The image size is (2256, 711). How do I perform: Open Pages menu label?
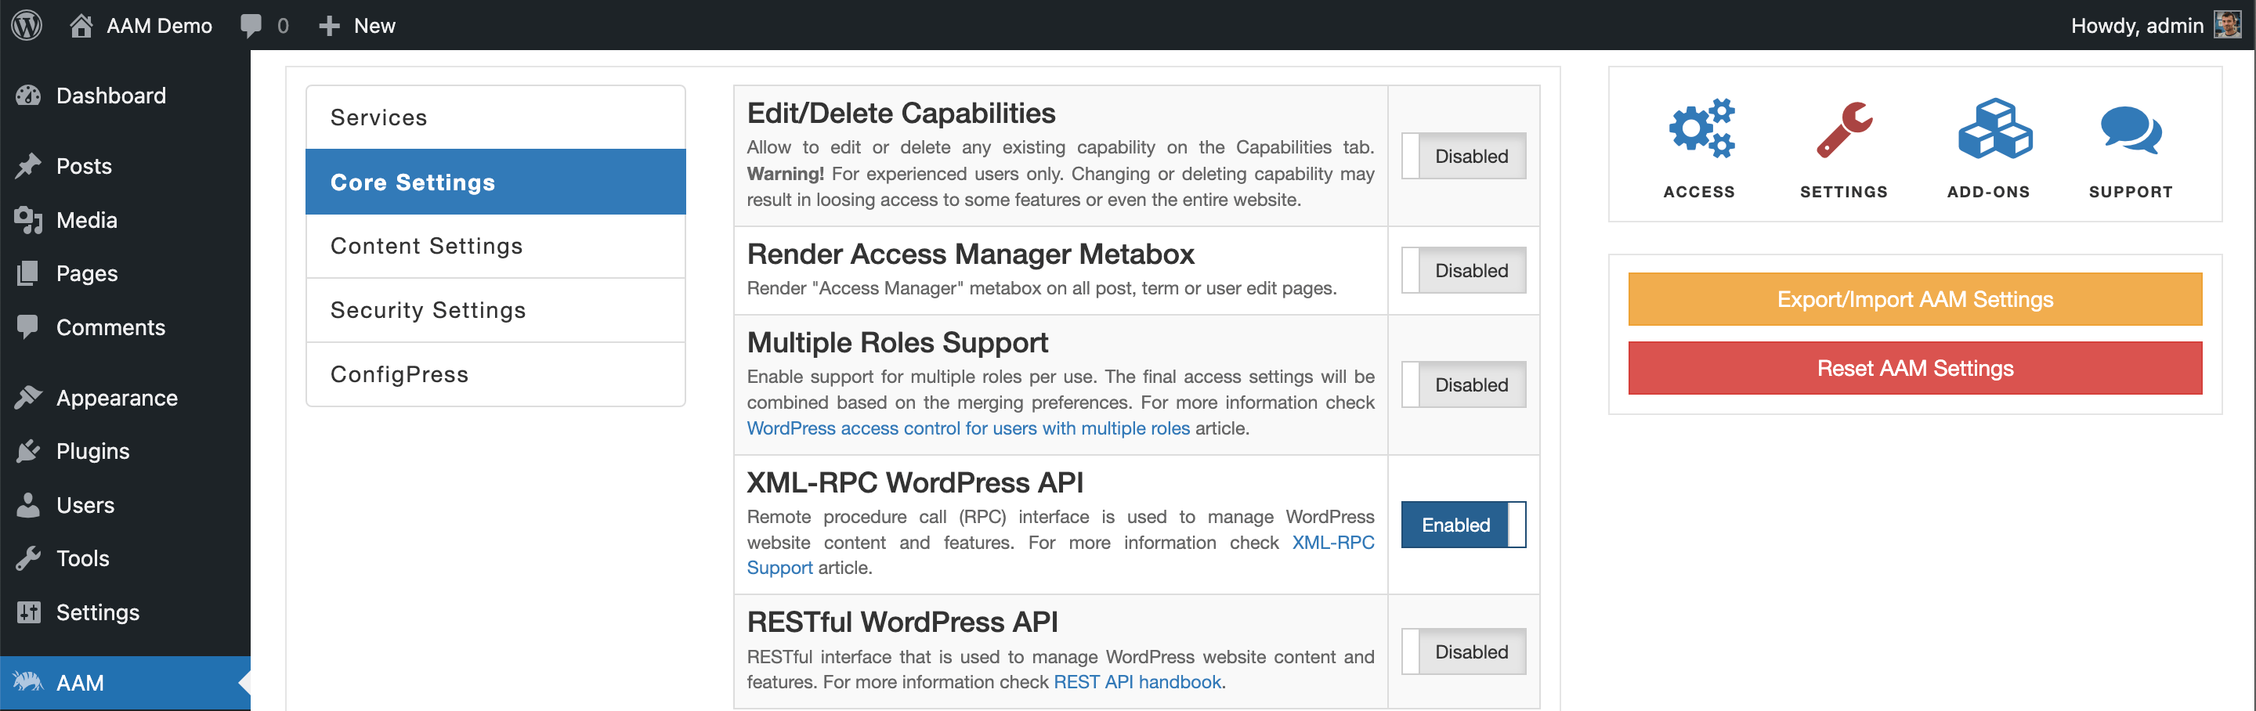(x=87, y=273)
